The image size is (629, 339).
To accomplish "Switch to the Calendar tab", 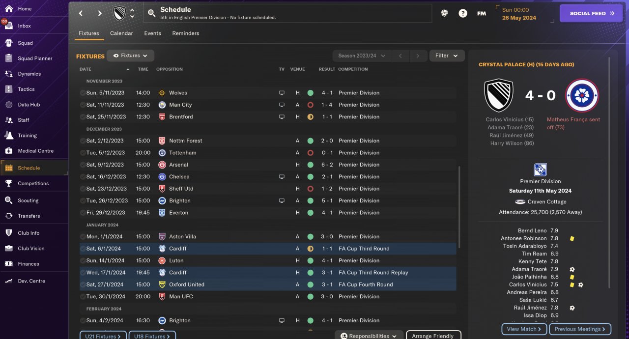I will point(121,33).
